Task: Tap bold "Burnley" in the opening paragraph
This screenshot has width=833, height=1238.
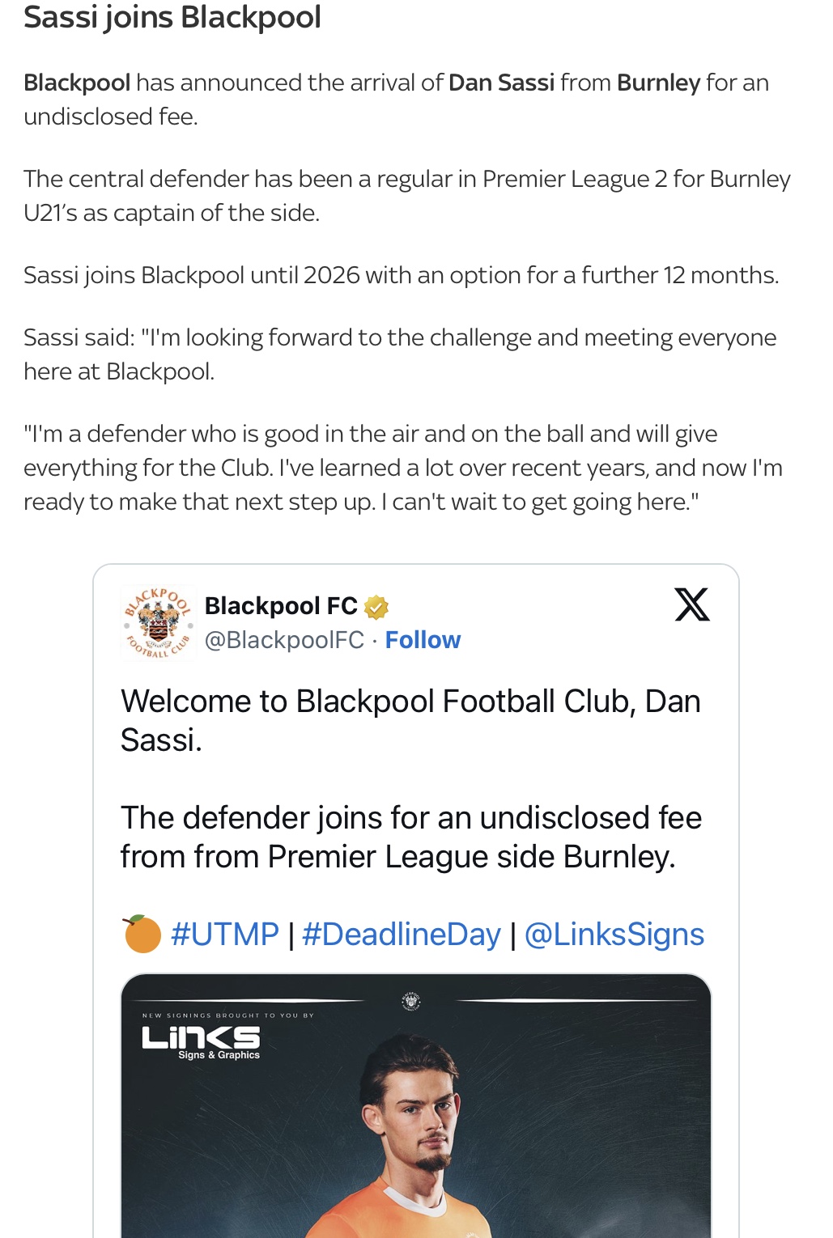Action: tap(658, 83)
